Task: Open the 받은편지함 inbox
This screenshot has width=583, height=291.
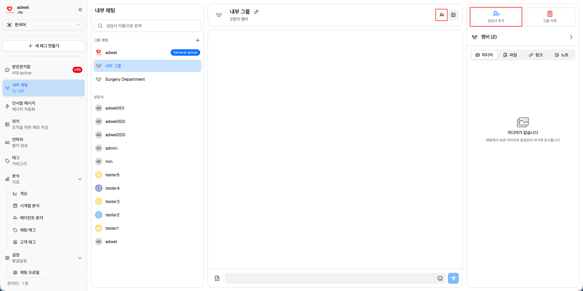Action: click(x=43, y=70)
